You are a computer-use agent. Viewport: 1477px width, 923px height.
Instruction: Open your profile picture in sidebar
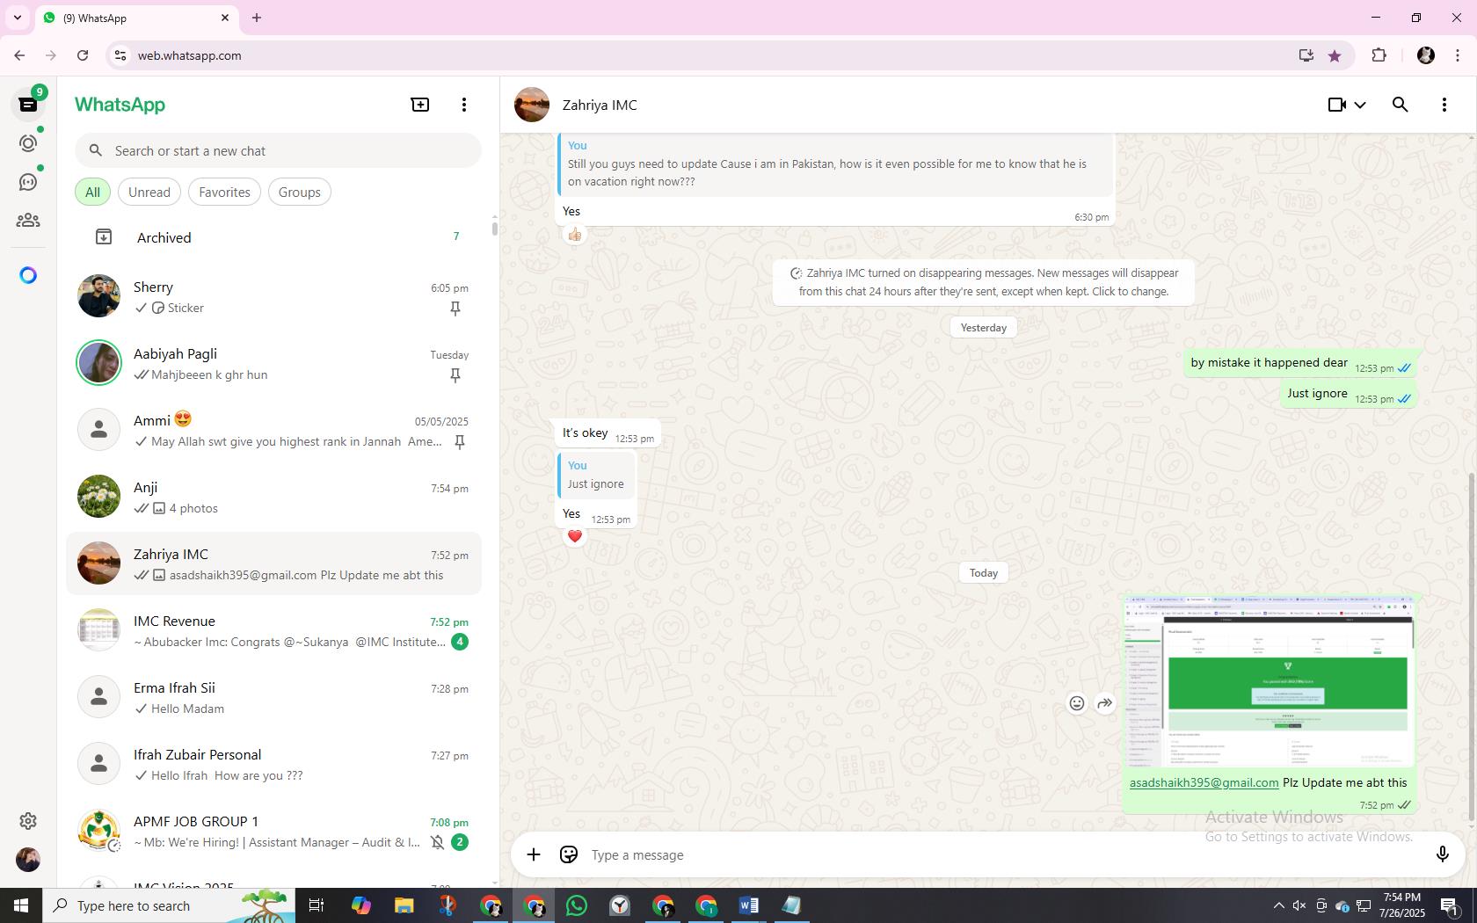coord(28,860)
